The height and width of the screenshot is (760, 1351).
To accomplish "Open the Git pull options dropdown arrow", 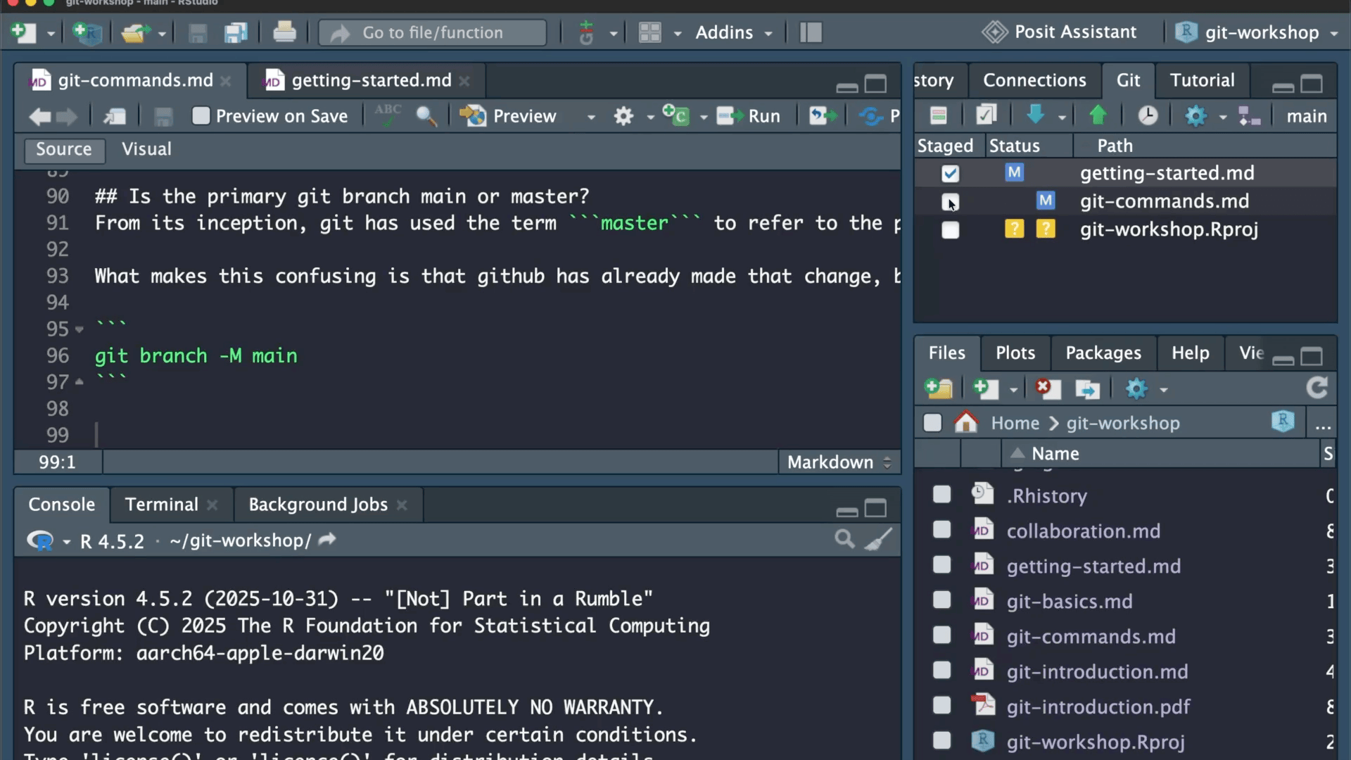I will point(1062,117).
